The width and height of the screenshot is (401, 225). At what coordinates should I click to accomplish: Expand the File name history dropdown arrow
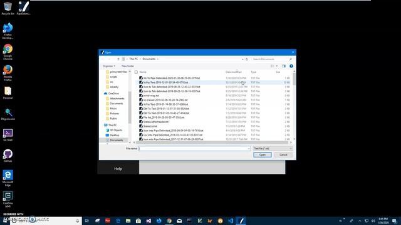tap(249, 149)
